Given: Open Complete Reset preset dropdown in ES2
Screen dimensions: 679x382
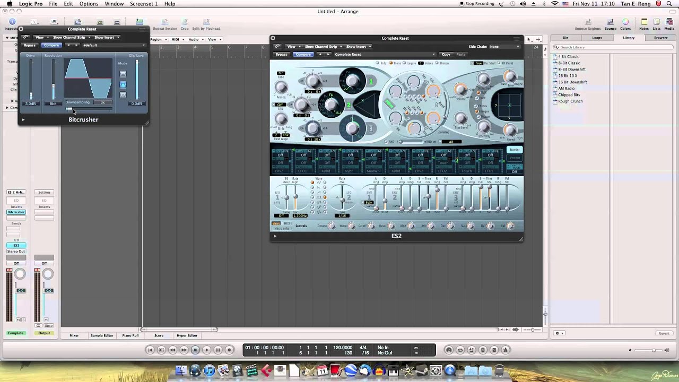Looking at the screenshot, I should point(384,54).
